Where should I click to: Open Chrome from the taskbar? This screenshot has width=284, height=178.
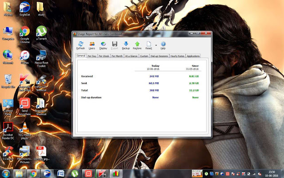click(x=33, y=174)
